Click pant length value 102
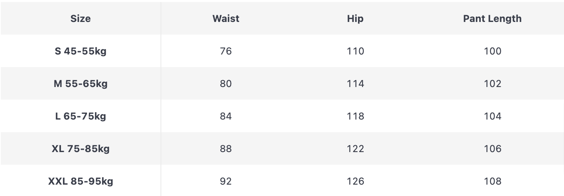Image resolution: width=564 pixels, height=196 pixels. click(x=492, y=84)
